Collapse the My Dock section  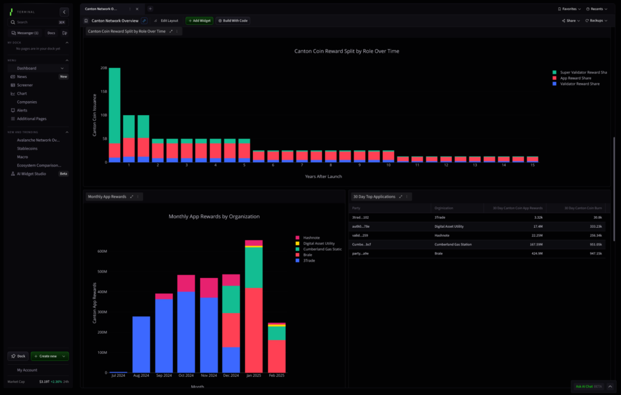click(x=67, y=43)
